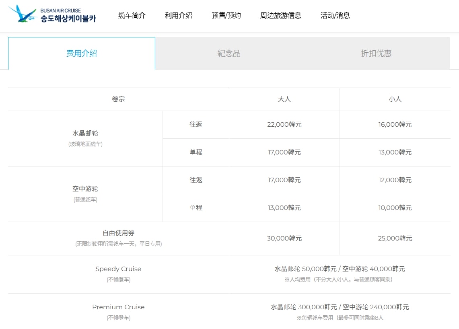
Task: Click the 30,000韓元 free pass price
Action: 284,238
